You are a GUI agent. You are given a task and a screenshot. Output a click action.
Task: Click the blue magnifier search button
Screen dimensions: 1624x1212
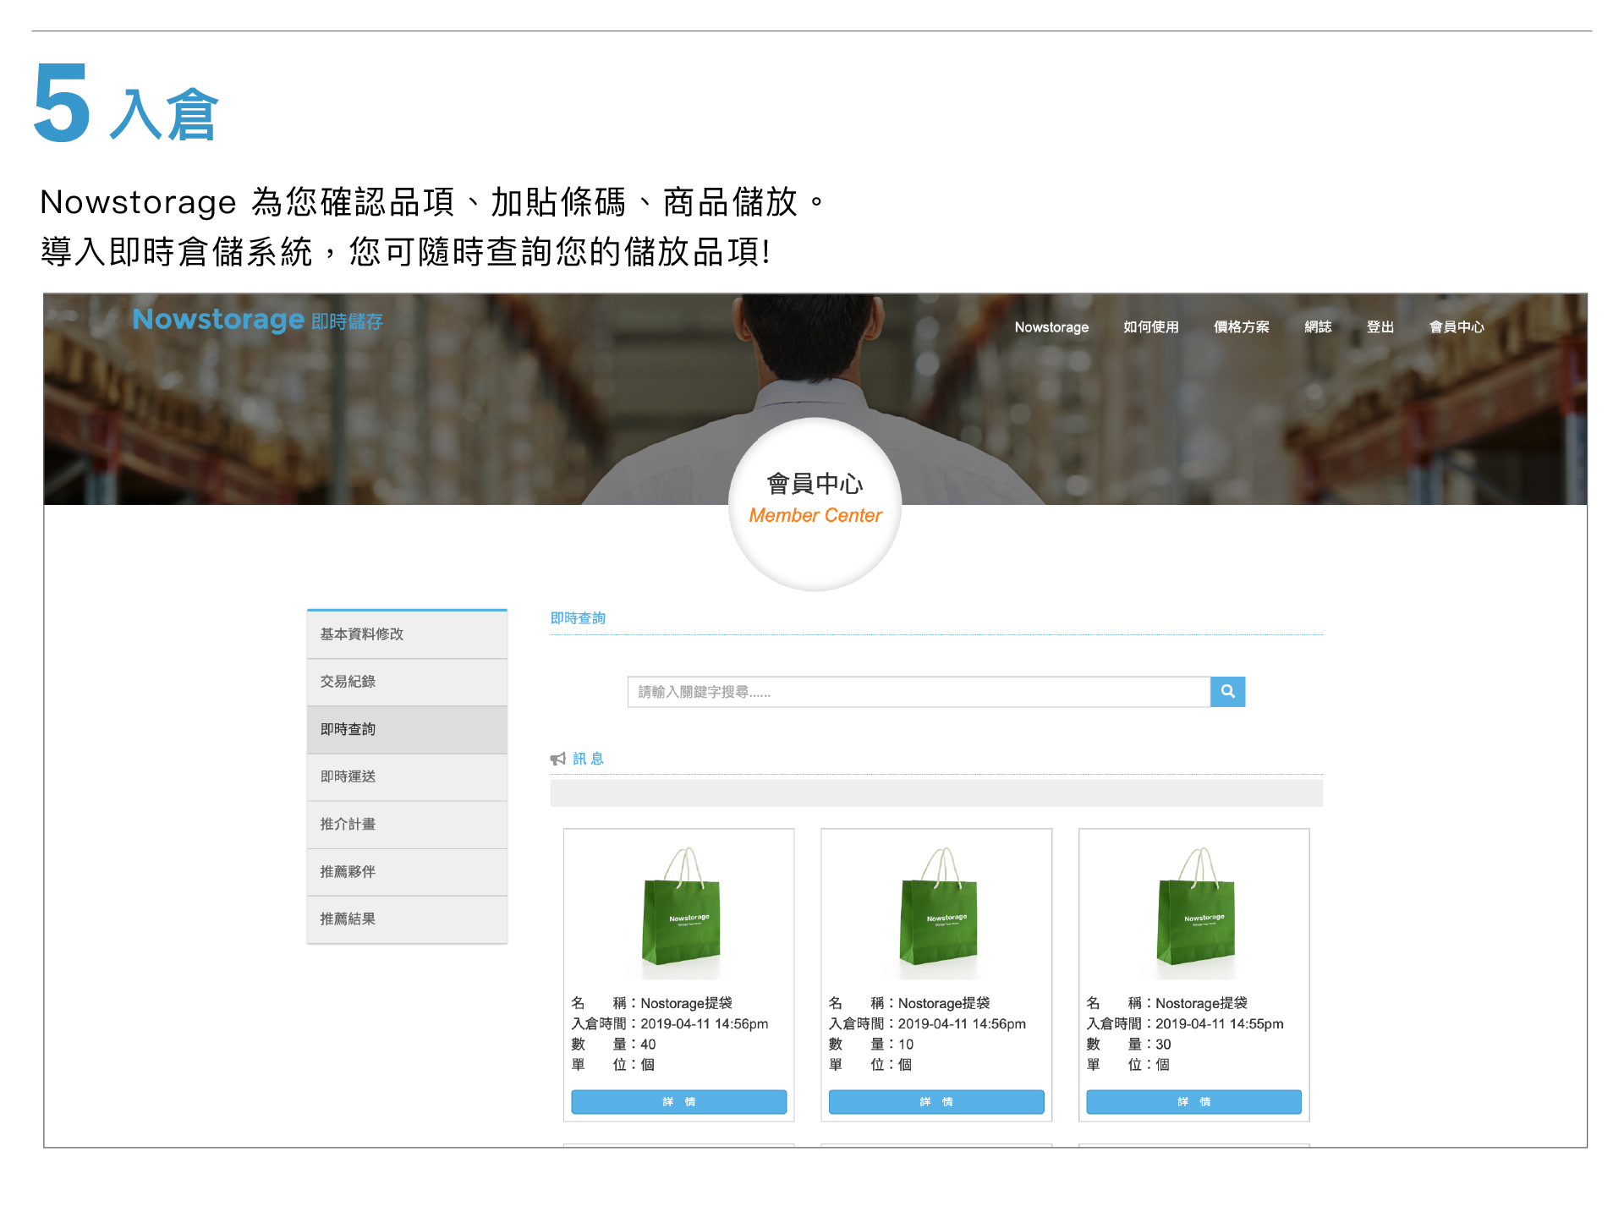pyautogui.click(x=1227, y=692)
